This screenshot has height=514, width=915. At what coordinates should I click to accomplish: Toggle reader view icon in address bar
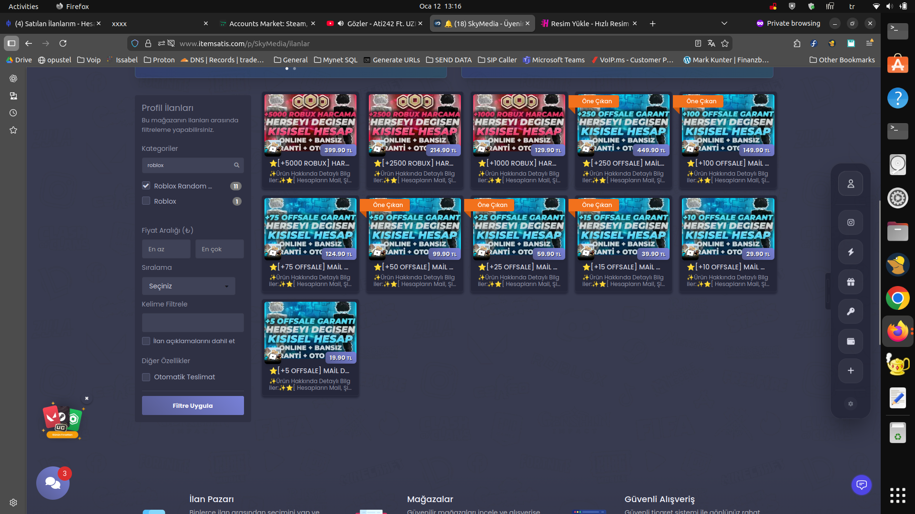tap(698, 43)
